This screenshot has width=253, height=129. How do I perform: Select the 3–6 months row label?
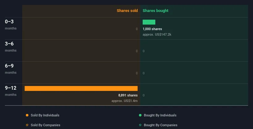11,47
